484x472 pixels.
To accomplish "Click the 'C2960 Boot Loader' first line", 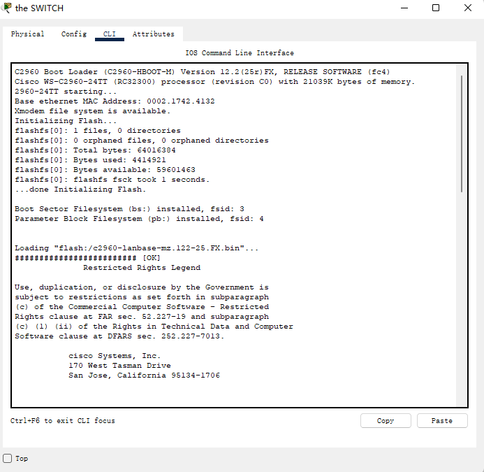I will [202, 72].
